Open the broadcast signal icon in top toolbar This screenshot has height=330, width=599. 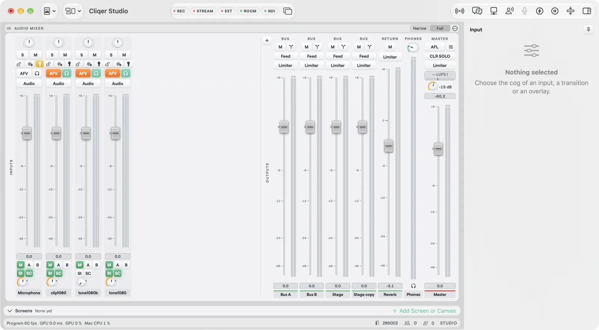[x=459, y=11]
